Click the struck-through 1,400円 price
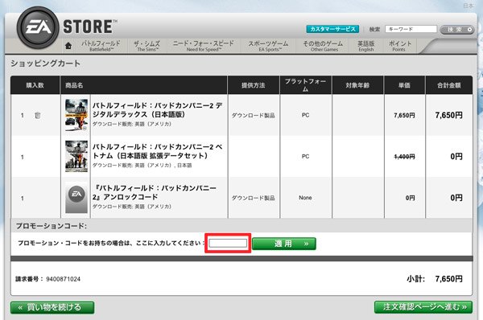The height and width of the screenshot is (320, 483). (x=404, y=157)
